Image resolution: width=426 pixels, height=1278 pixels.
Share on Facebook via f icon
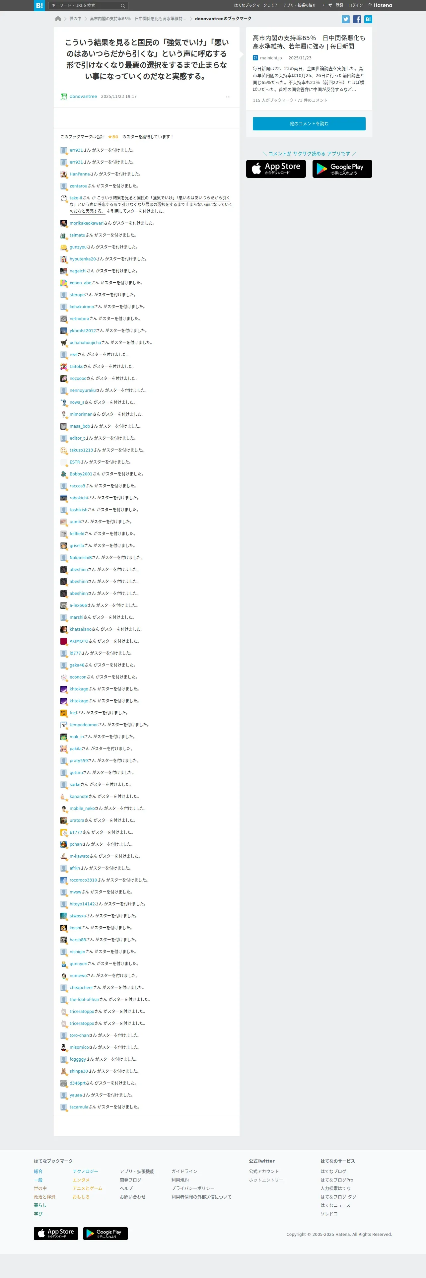pyautogui.click(x=357, y=19)
